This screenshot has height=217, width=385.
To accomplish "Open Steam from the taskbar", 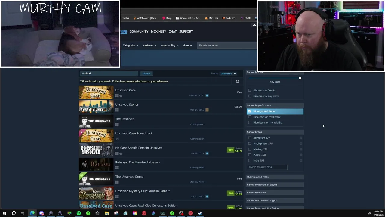I will point(200,213).
